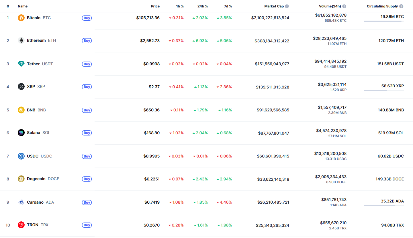
Task: Sort by the 7d % column
Action: pos(228,6)
